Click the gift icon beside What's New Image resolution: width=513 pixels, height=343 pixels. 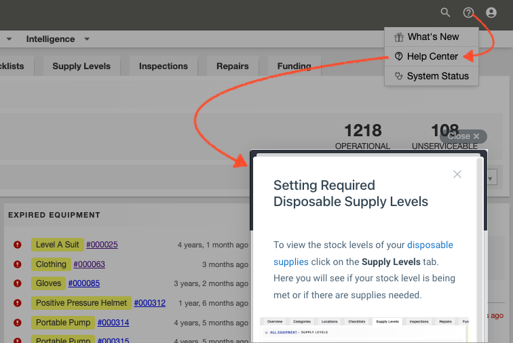pyautogui.click(x=398, y=37)
